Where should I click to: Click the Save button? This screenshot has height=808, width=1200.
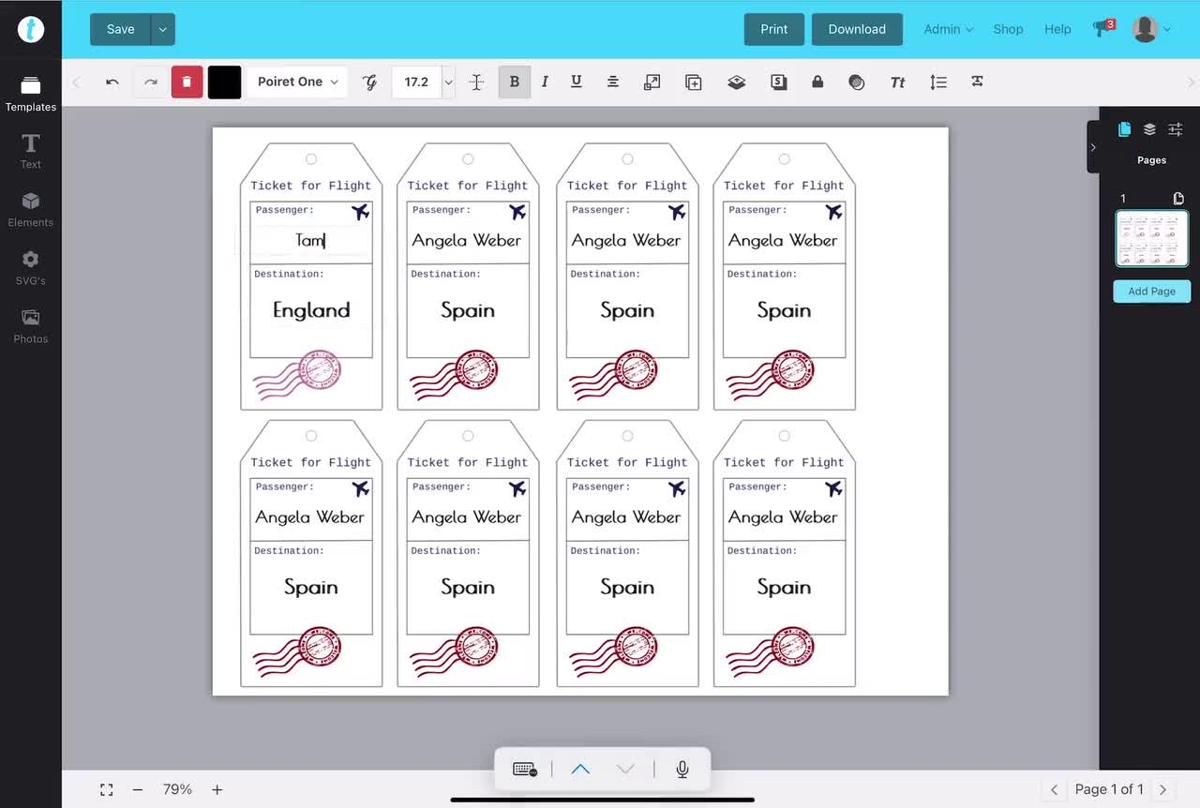pyautogui.click(x=120, y=29)
